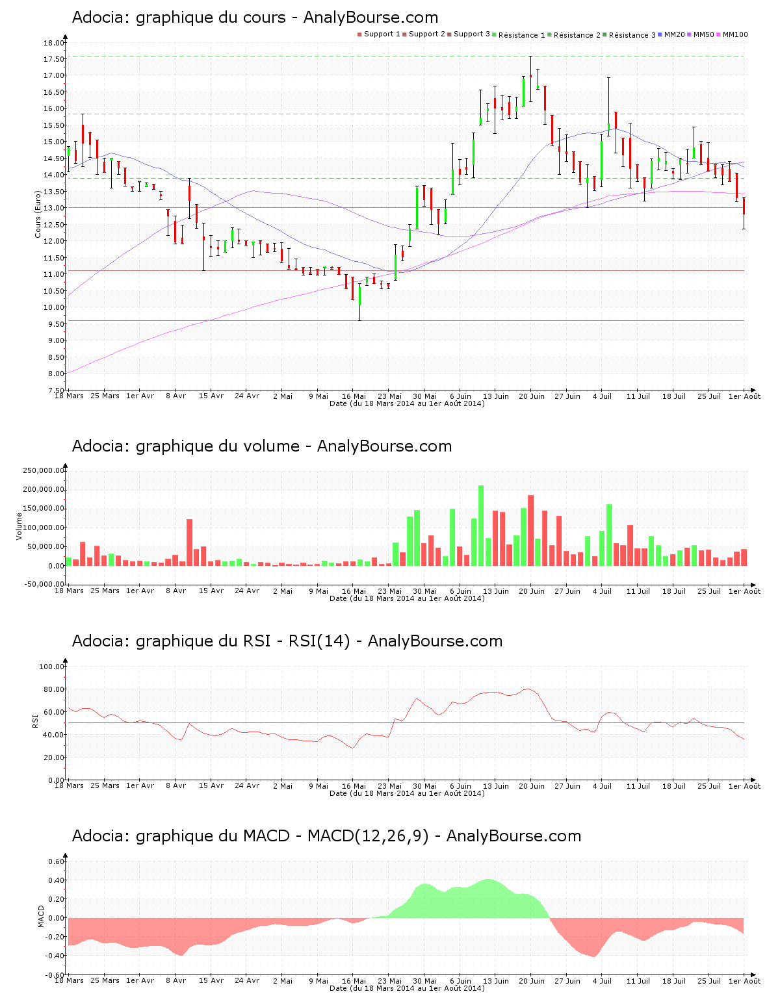Click the -0.40 value on MACD axis
Viewport: 780px width, 1007px height.
(54, 956)
